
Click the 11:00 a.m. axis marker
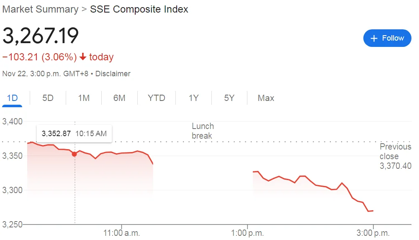121,233
